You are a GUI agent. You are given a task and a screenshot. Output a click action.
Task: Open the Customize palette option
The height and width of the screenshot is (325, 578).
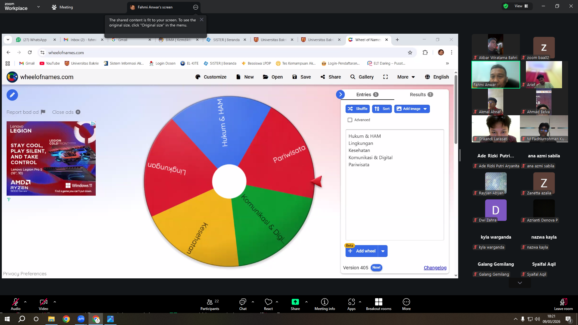pyautogui.click(x=211, y=77)
